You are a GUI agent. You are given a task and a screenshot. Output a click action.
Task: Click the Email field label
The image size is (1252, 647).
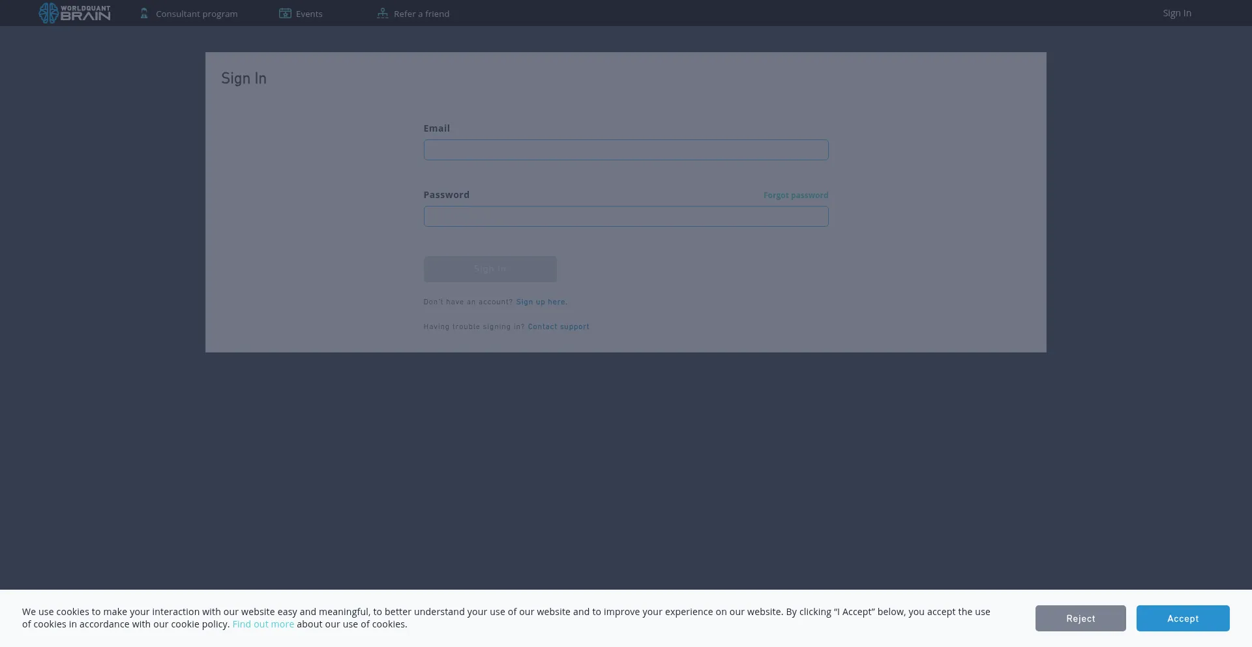tap(437, 128)
